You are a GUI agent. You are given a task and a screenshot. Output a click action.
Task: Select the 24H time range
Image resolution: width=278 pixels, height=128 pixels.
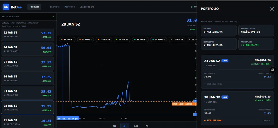point(136,126)
